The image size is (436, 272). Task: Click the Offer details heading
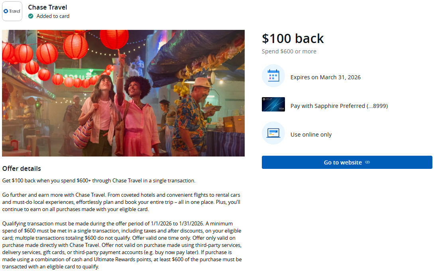22,168
